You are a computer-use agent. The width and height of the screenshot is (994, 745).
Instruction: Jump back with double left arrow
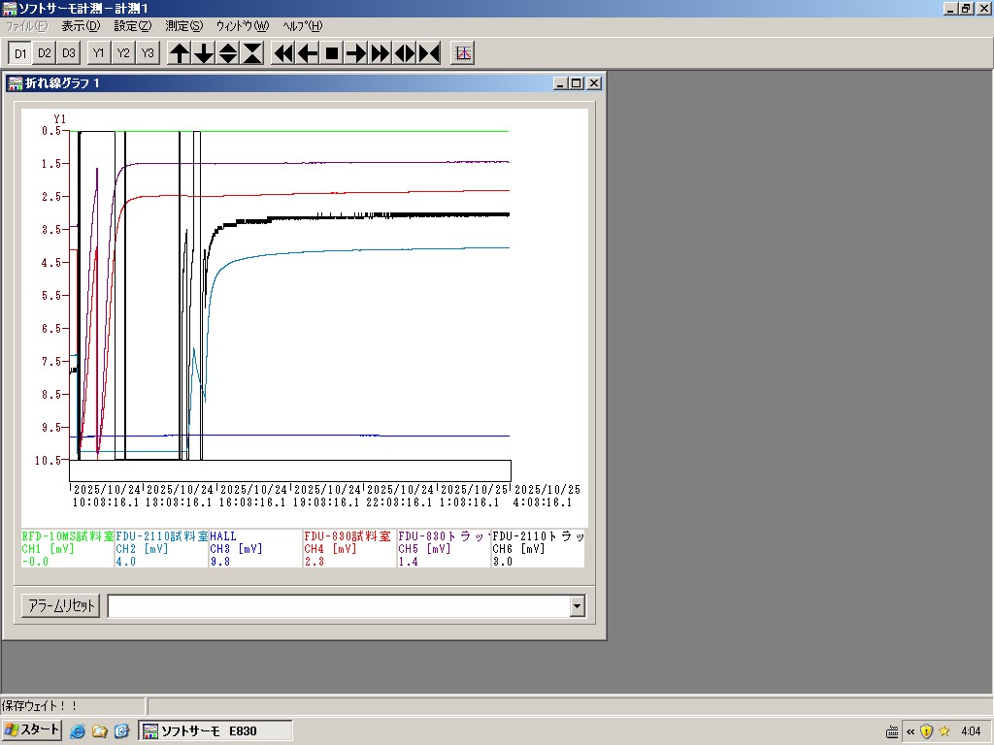(283, 53)
